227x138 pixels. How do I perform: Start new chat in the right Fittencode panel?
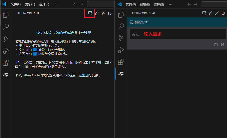coord(204,13)
